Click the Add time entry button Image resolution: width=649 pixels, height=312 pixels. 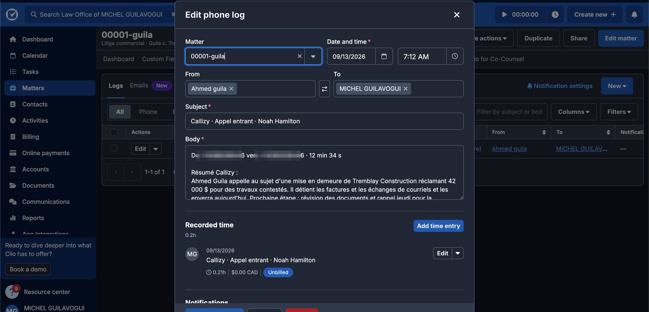click(x=438, y=226)
